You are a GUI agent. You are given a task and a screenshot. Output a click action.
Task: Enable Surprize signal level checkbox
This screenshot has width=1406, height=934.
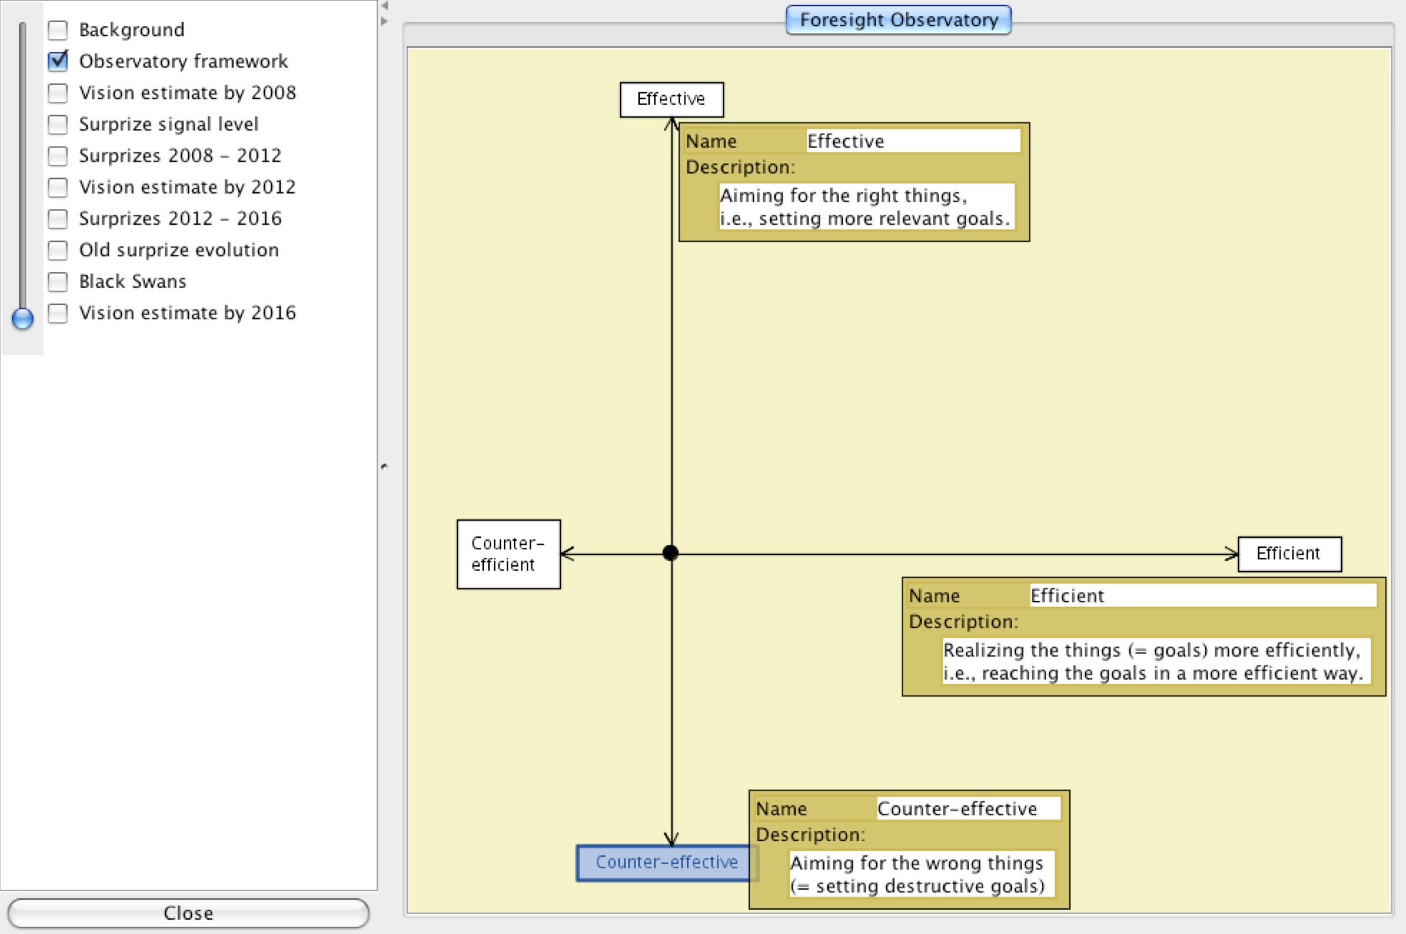58,124
